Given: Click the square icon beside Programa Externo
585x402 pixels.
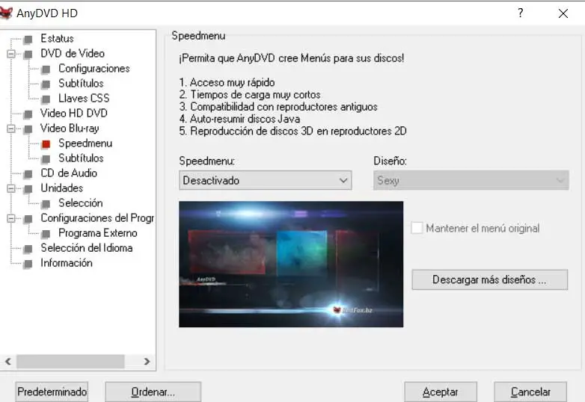Looking at the screenshot, I should pos(46,234).
